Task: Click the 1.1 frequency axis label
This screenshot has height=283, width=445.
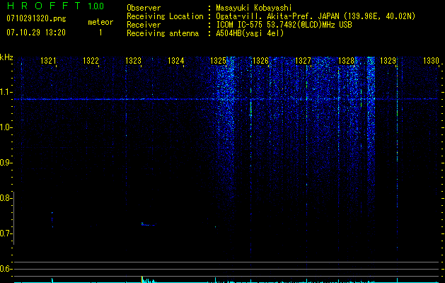Action: (6, 92)
